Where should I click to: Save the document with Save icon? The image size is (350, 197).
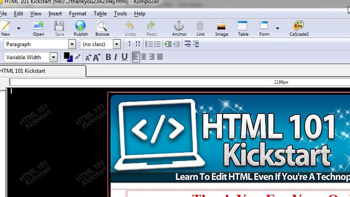point(59,29)
